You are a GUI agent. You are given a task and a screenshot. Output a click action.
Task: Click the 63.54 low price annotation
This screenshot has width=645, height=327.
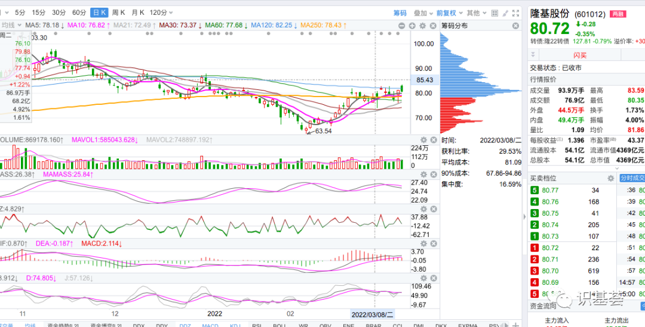tap(323, 131)
